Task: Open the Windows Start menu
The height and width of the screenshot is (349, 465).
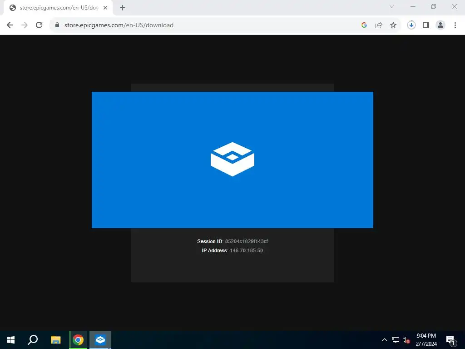Action: tap(11, 340)
